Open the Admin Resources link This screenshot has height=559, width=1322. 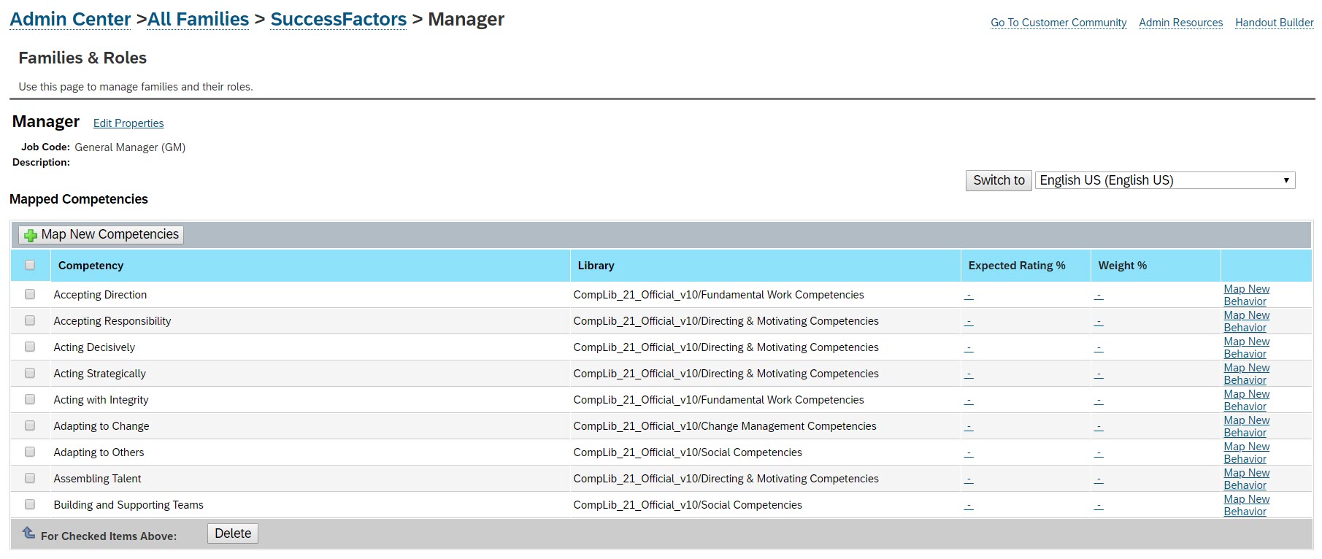tap(1180, 23)
